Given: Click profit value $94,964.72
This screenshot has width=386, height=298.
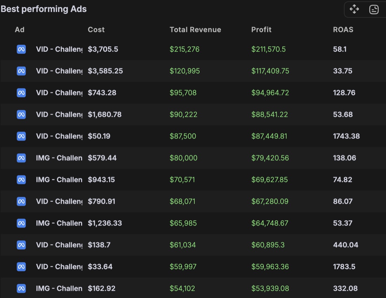Looking at the screenshot, I should (270, 92).
